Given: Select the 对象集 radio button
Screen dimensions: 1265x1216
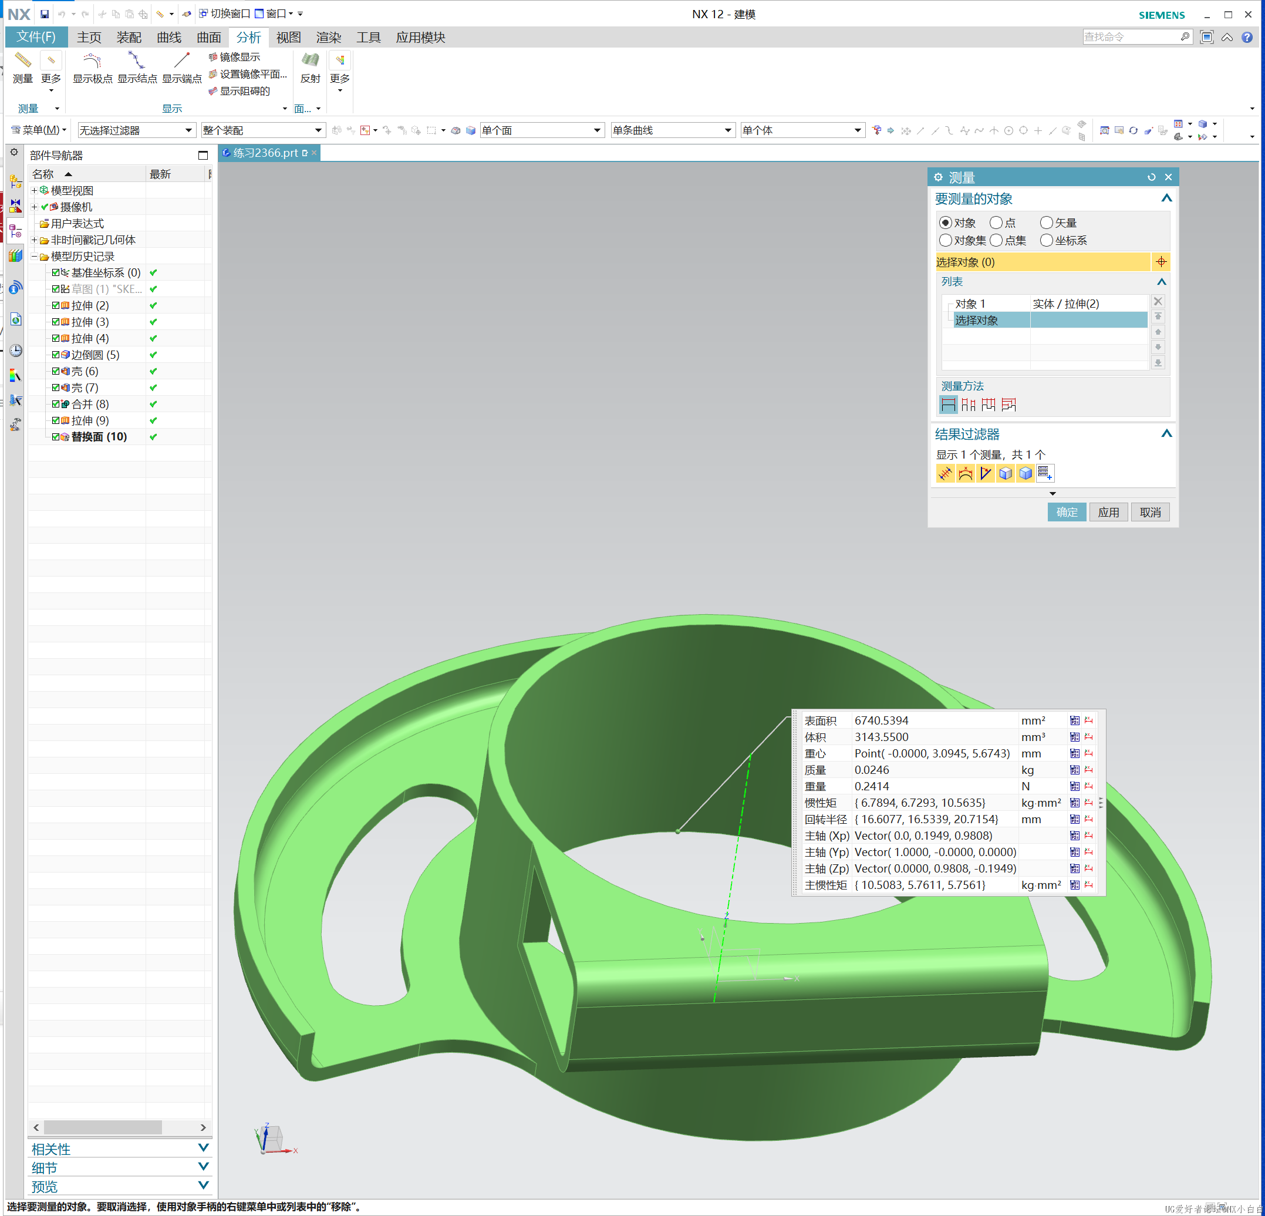Looking at the screenshot, I should [946, 240].
